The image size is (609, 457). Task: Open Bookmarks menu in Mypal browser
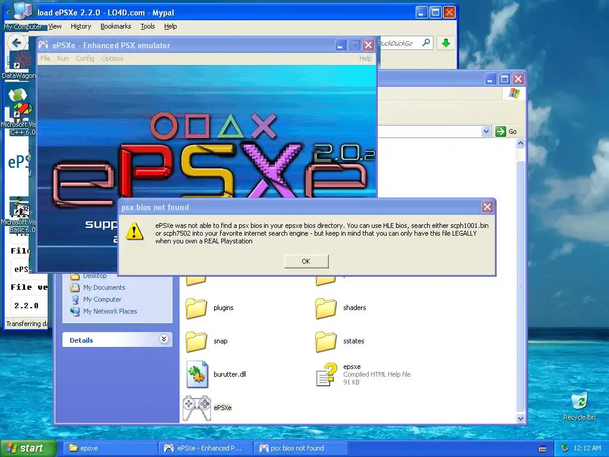tap(116, 26)
